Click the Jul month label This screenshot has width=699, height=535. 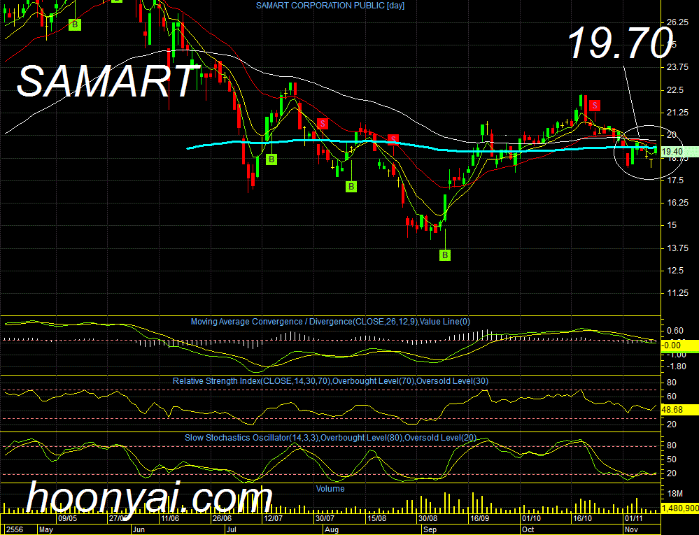231,529
